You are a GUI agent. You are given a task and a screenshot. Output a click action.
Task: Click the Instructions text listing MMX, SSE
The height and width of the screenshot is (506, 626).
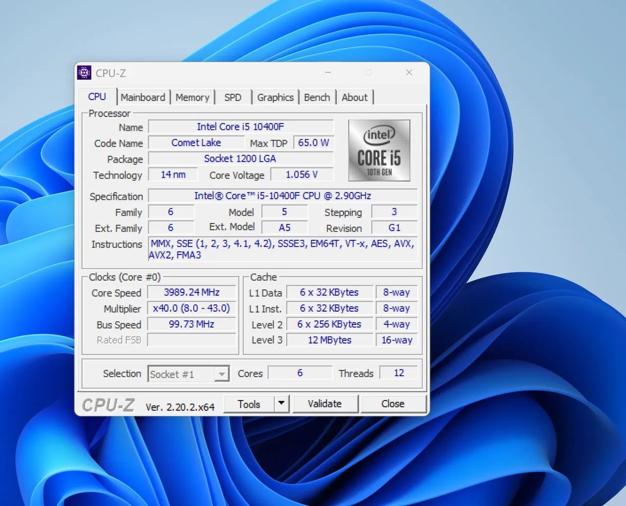point(283,249)
